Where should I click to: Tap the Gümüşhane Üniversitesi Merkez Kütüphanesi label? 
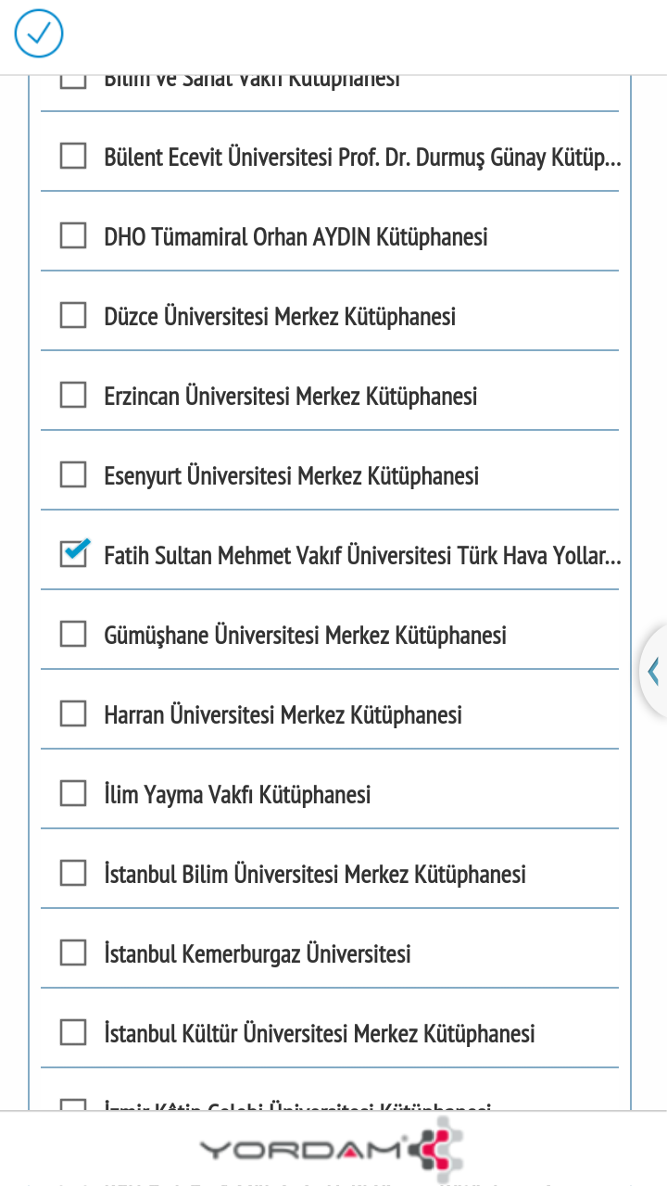point(305,636)
